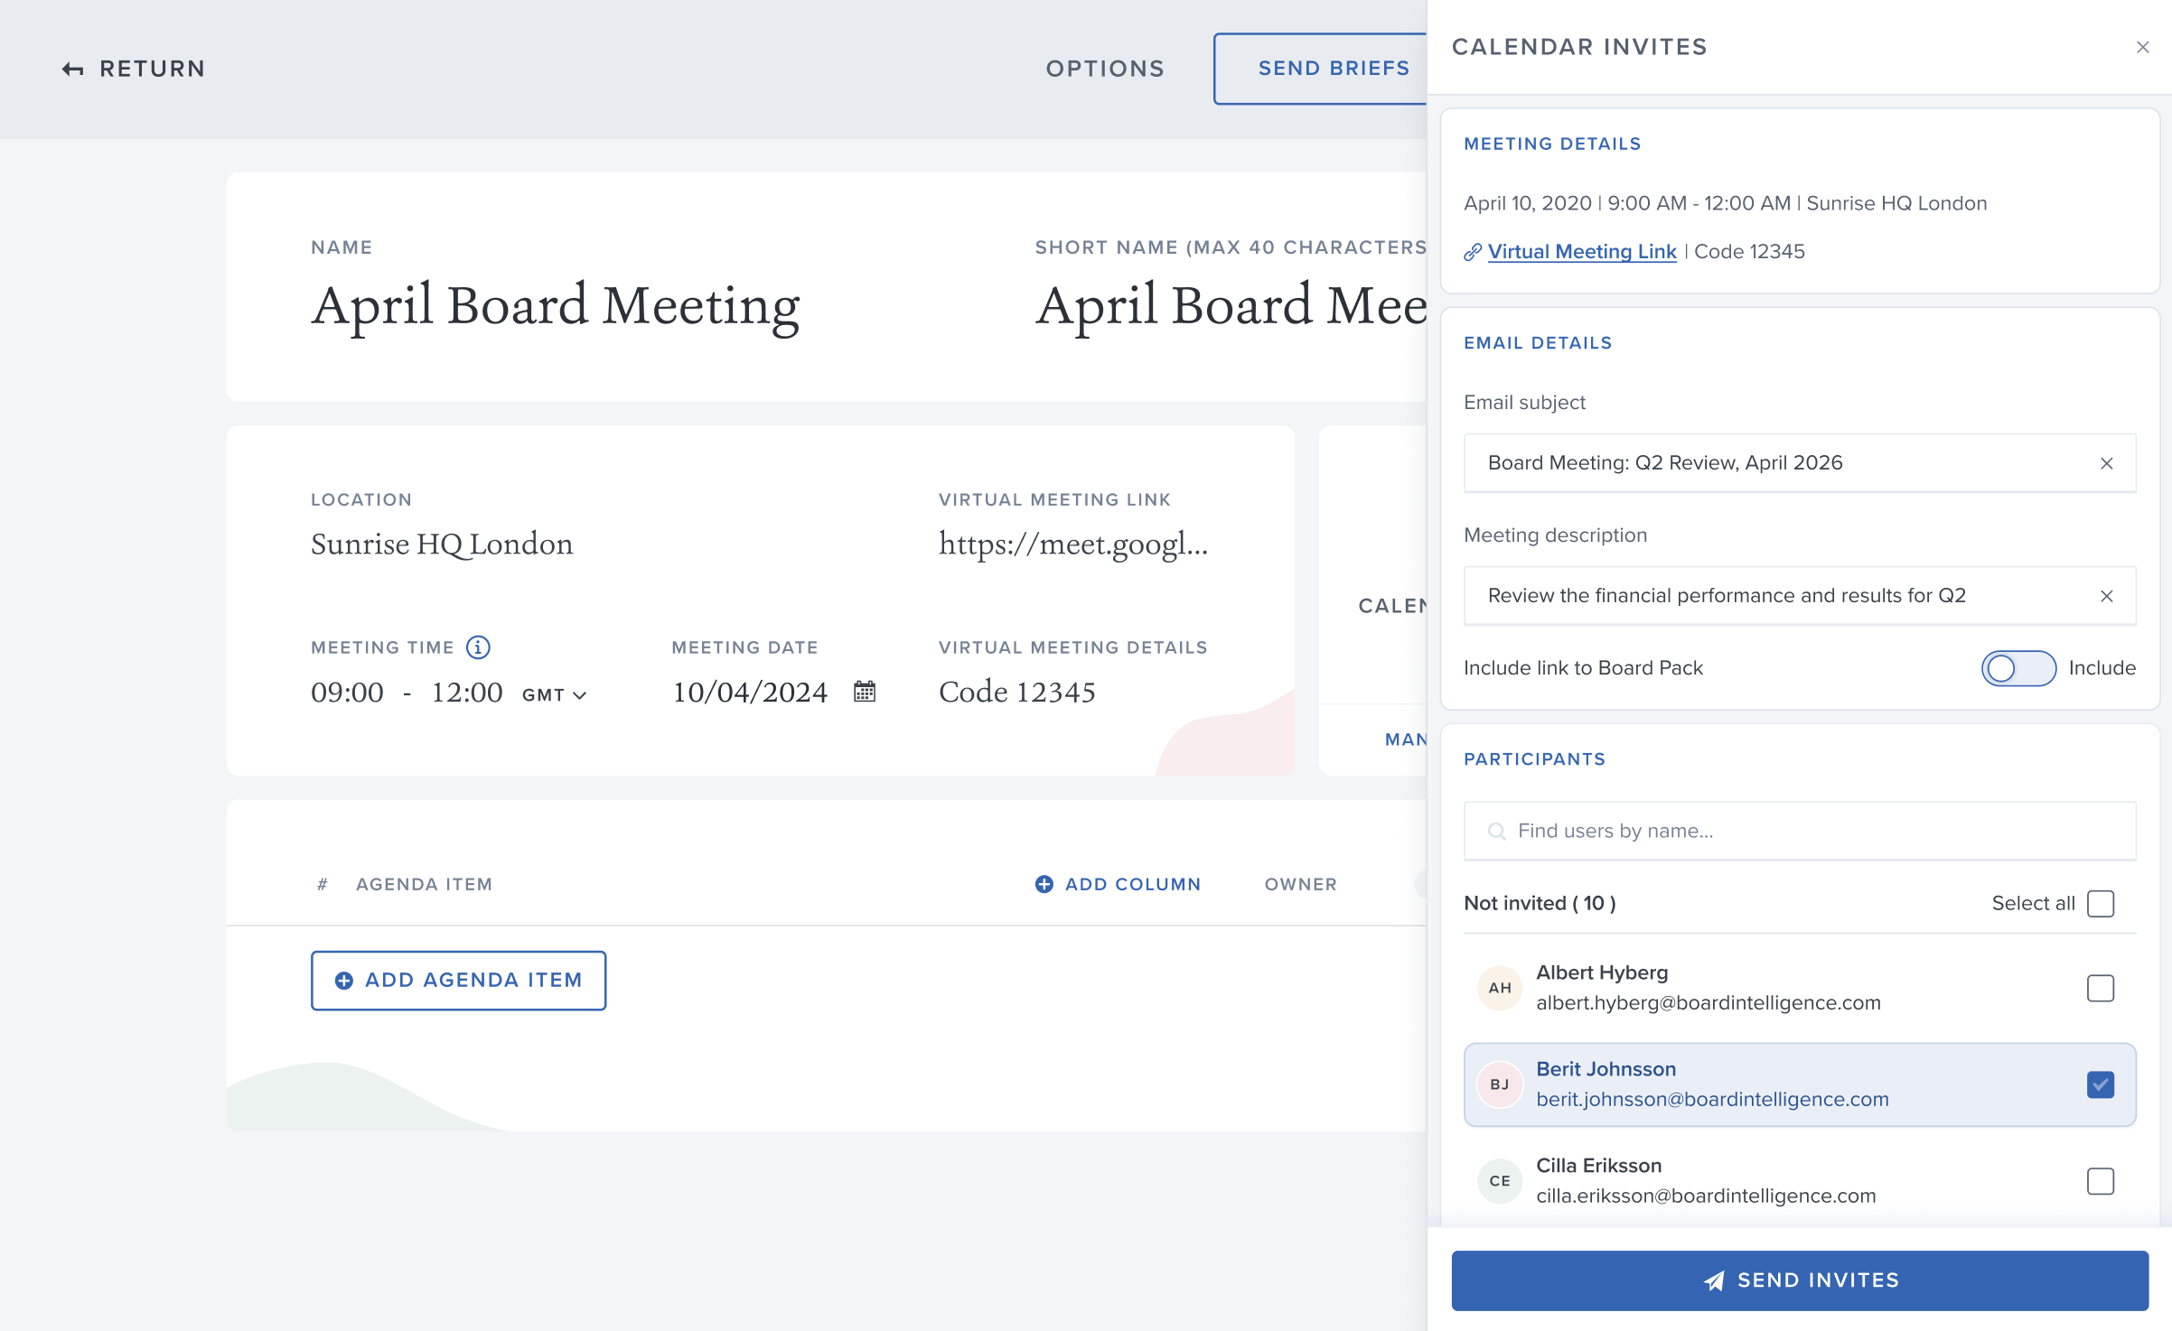Focus the Find users by name search box

coord(1800,831)
